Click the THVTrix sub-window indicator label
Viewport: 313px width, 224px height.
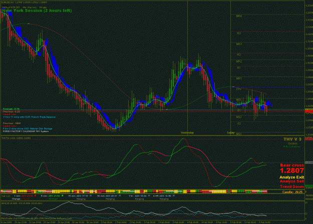coord(16,138)
